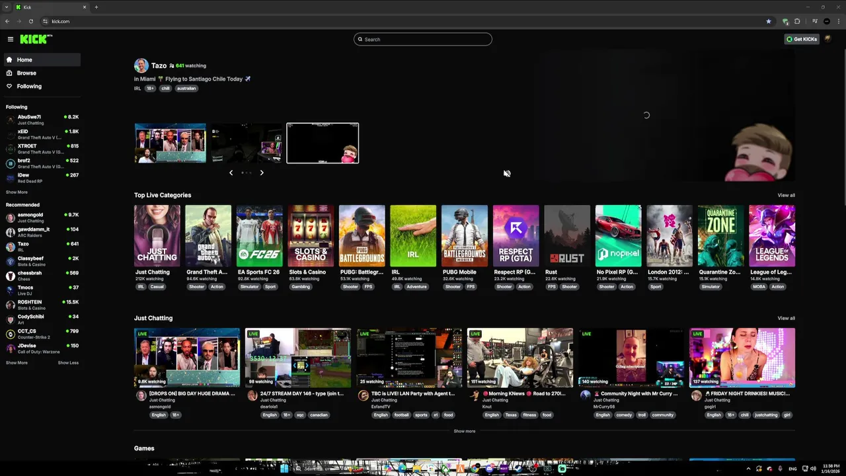Show hidden system tray icons chevron
846x476 pixels.
(x=748, y=469)
